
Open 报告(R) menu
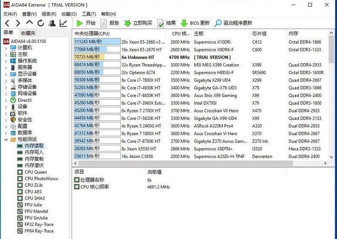[49, 14]
